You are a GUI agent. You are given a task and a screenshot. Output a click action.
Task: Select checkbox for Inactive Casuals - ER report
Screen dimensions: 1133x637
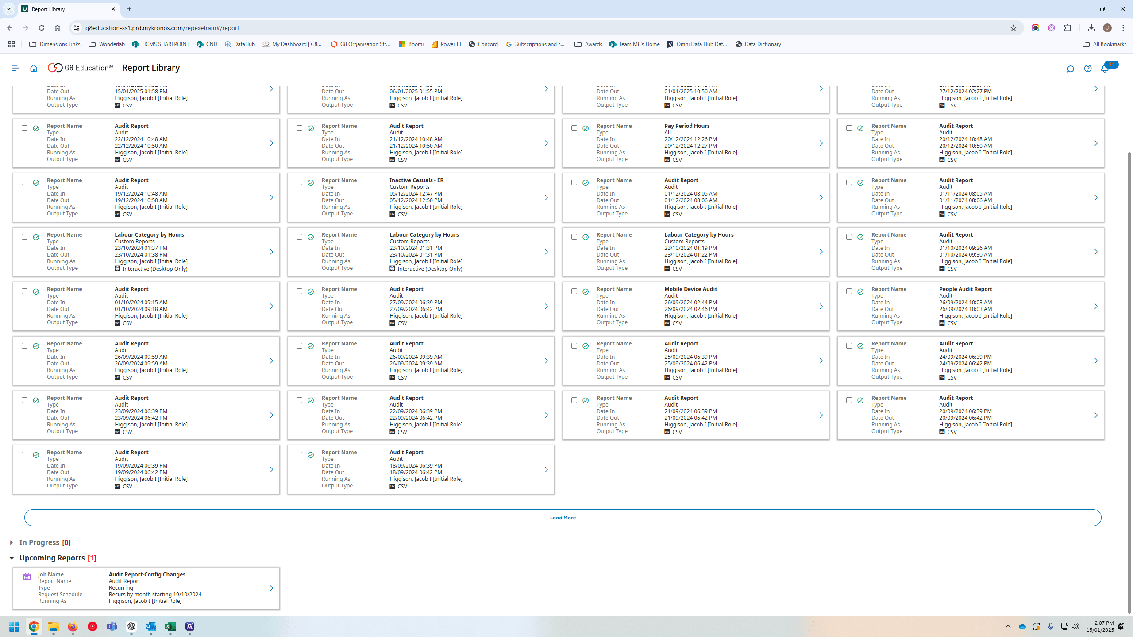299,183
